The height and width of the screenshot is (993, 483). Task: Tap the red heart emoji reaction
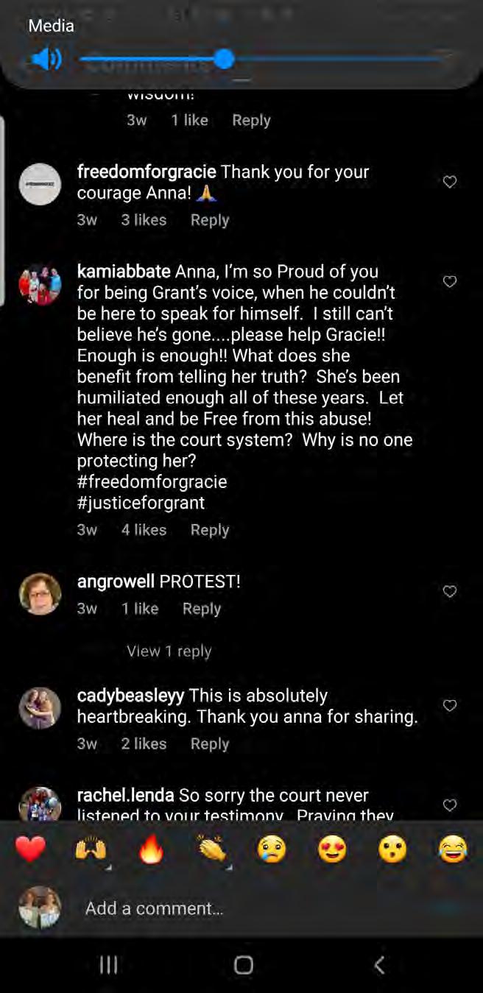(30, 850)
